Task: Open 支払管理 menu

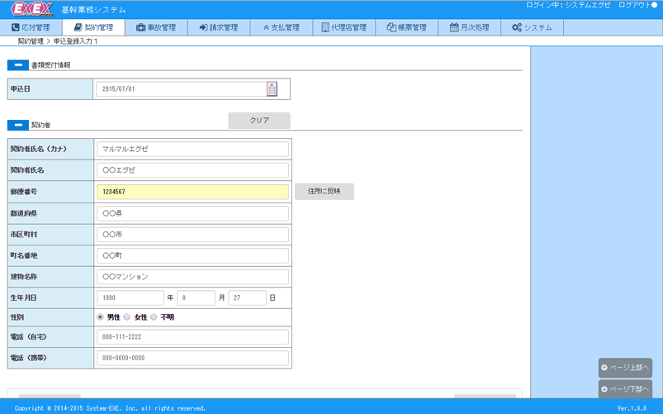Action: click(x=281, y=27)
